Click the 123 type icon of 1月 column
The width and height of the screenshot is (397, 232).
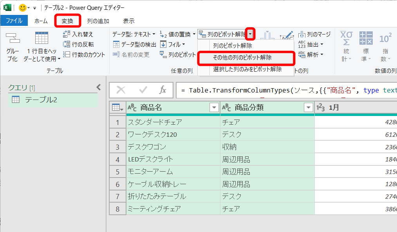click(321, 107)
